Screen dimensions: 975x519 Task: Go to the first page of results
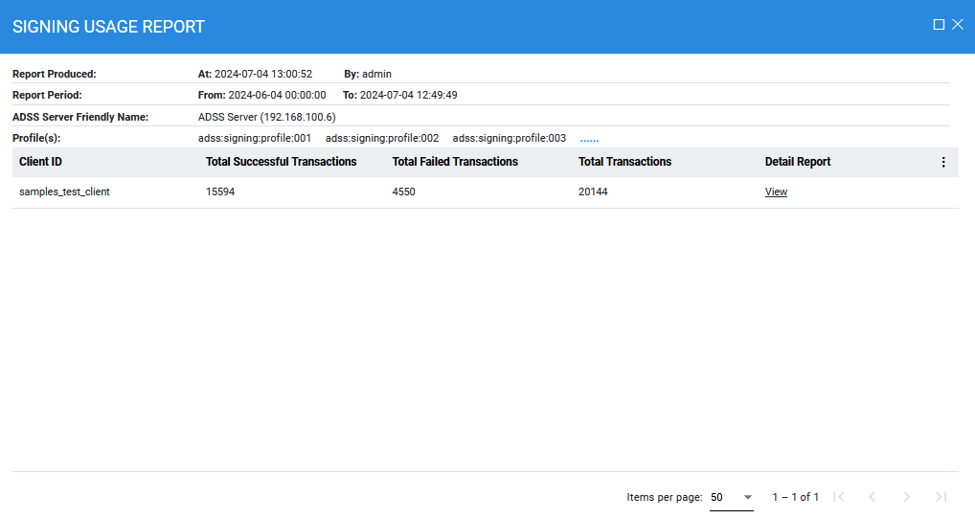[x=839, y=497]
